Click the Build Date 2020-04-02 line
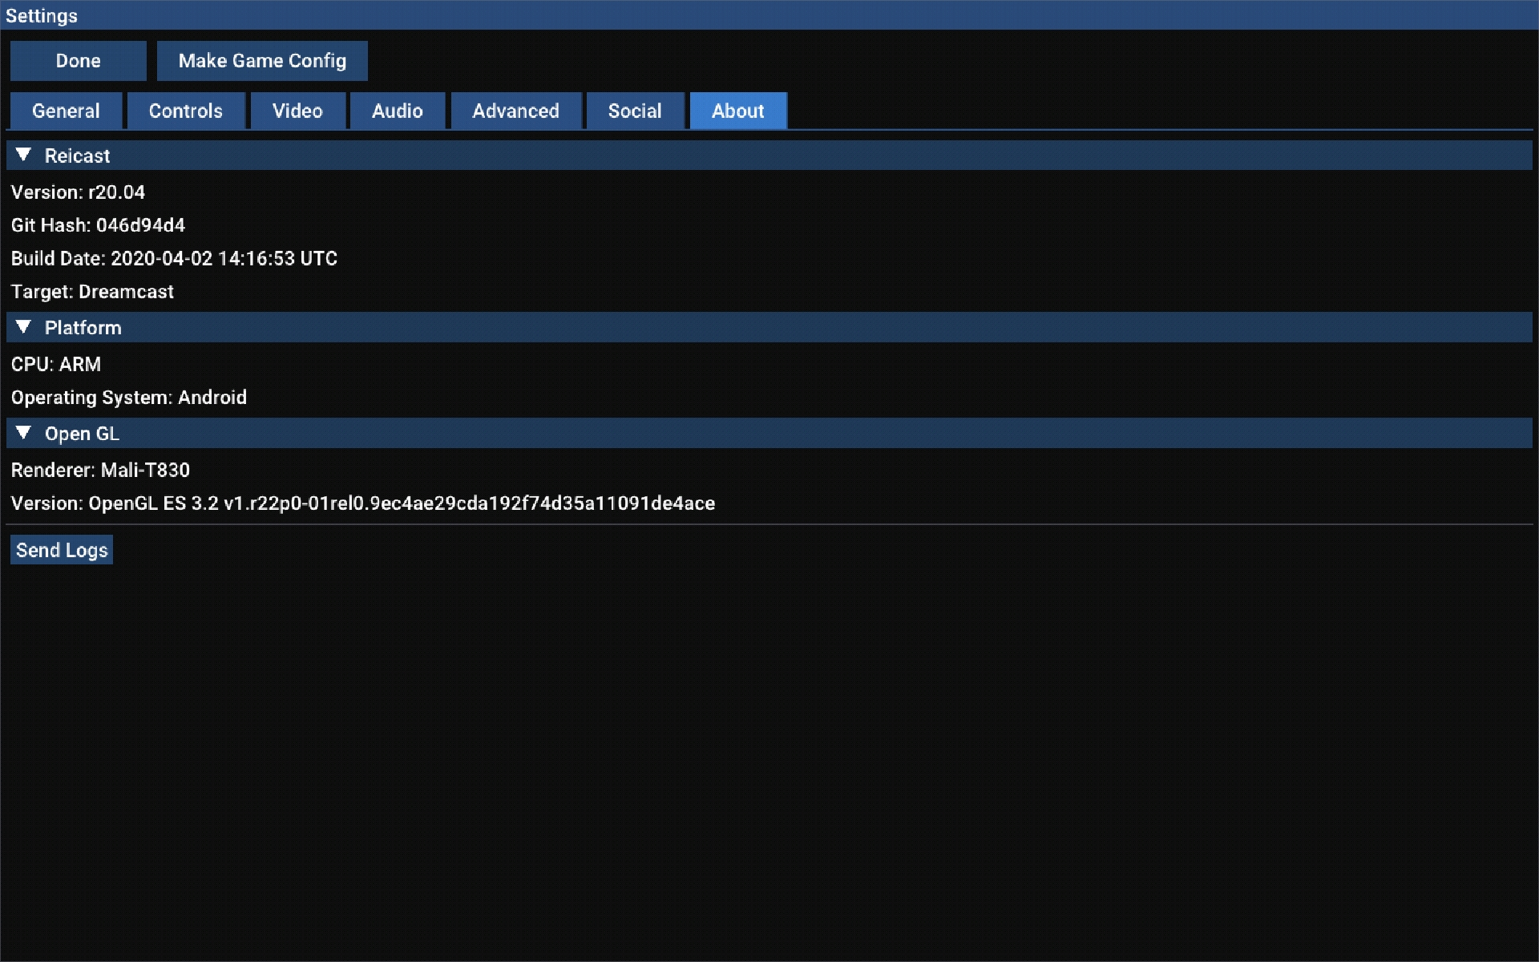 click(x=174, y=258)
